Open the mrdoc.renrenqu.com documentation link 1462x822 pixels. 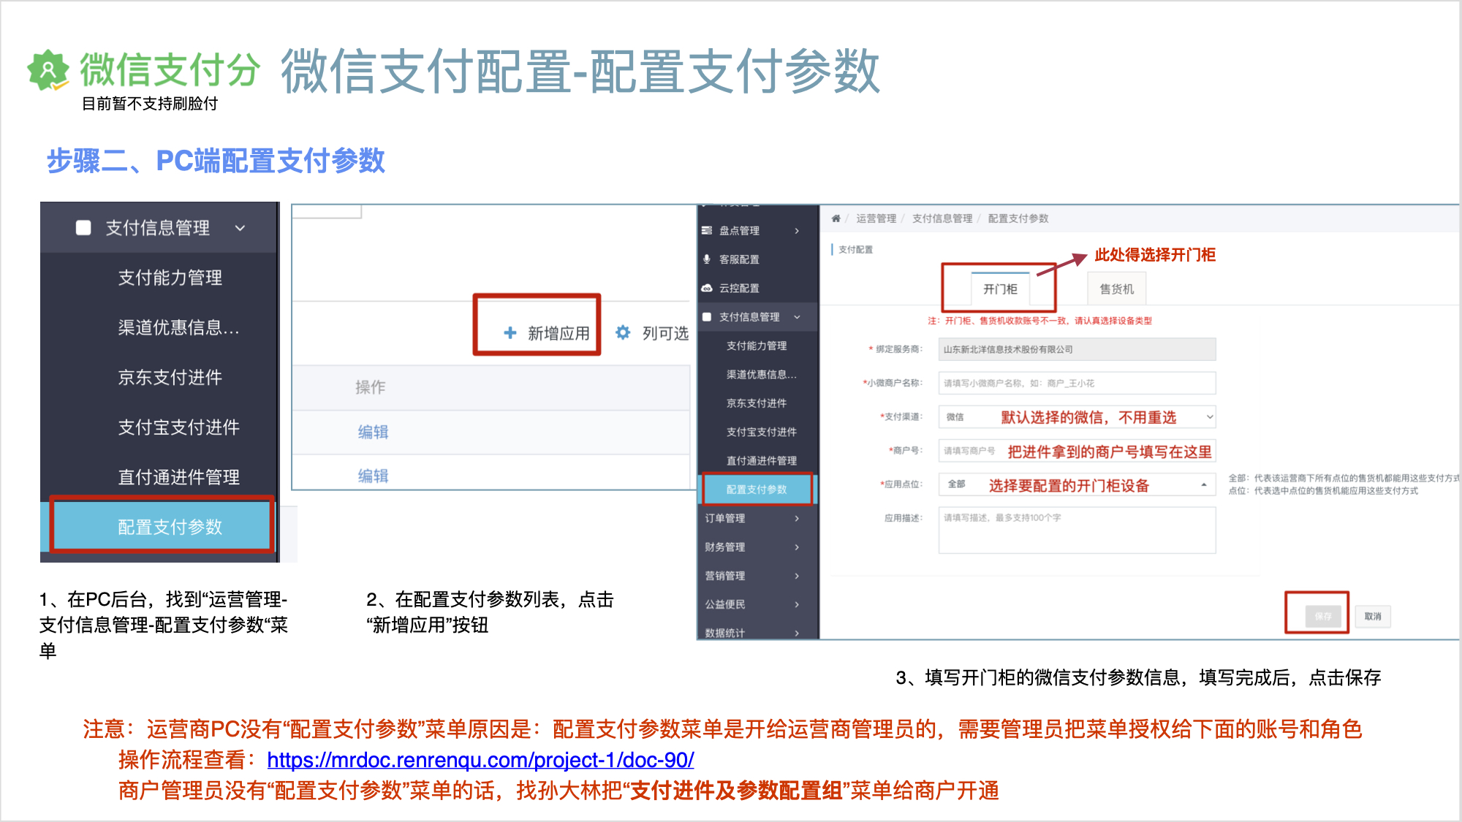[x=480, y=760]
